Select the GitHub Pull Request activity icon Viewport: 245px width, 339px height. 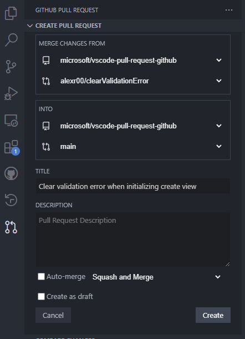(11, 227)
